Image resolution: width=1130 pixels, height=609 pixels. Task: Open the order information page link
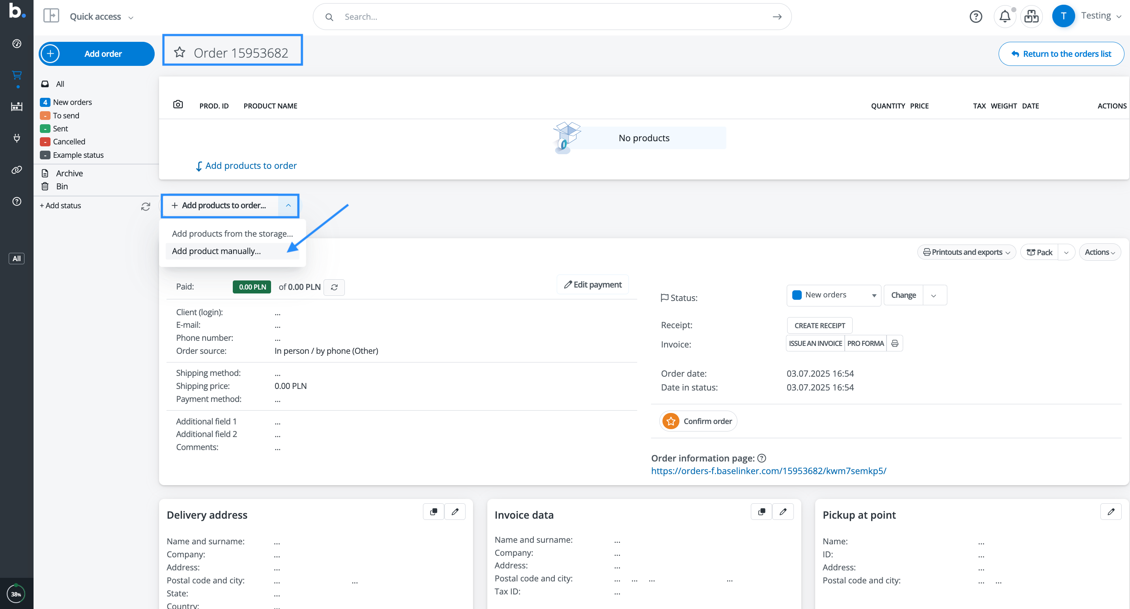(x=769, y=471)
